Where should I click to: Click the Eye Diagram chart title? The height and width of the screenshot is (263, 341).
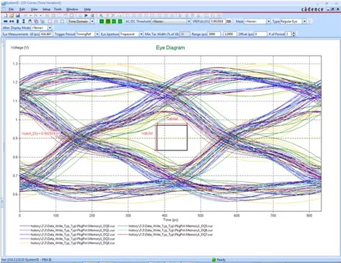click(x=170, y=48)
